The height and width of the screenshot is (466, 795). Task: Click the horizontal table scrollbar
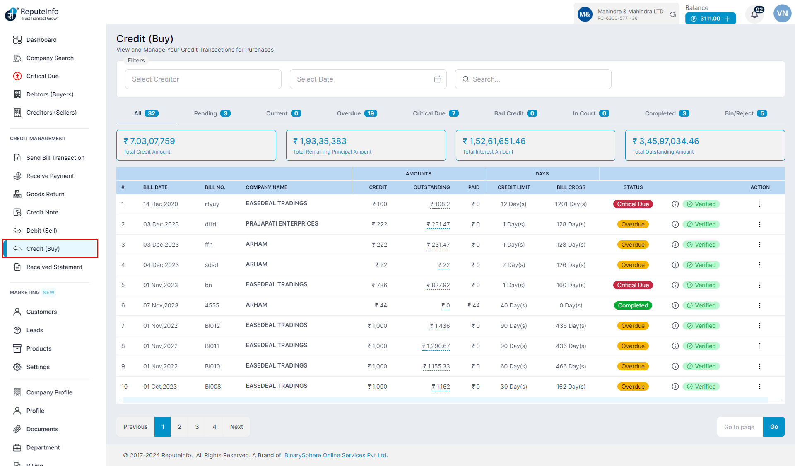point(446,400)
